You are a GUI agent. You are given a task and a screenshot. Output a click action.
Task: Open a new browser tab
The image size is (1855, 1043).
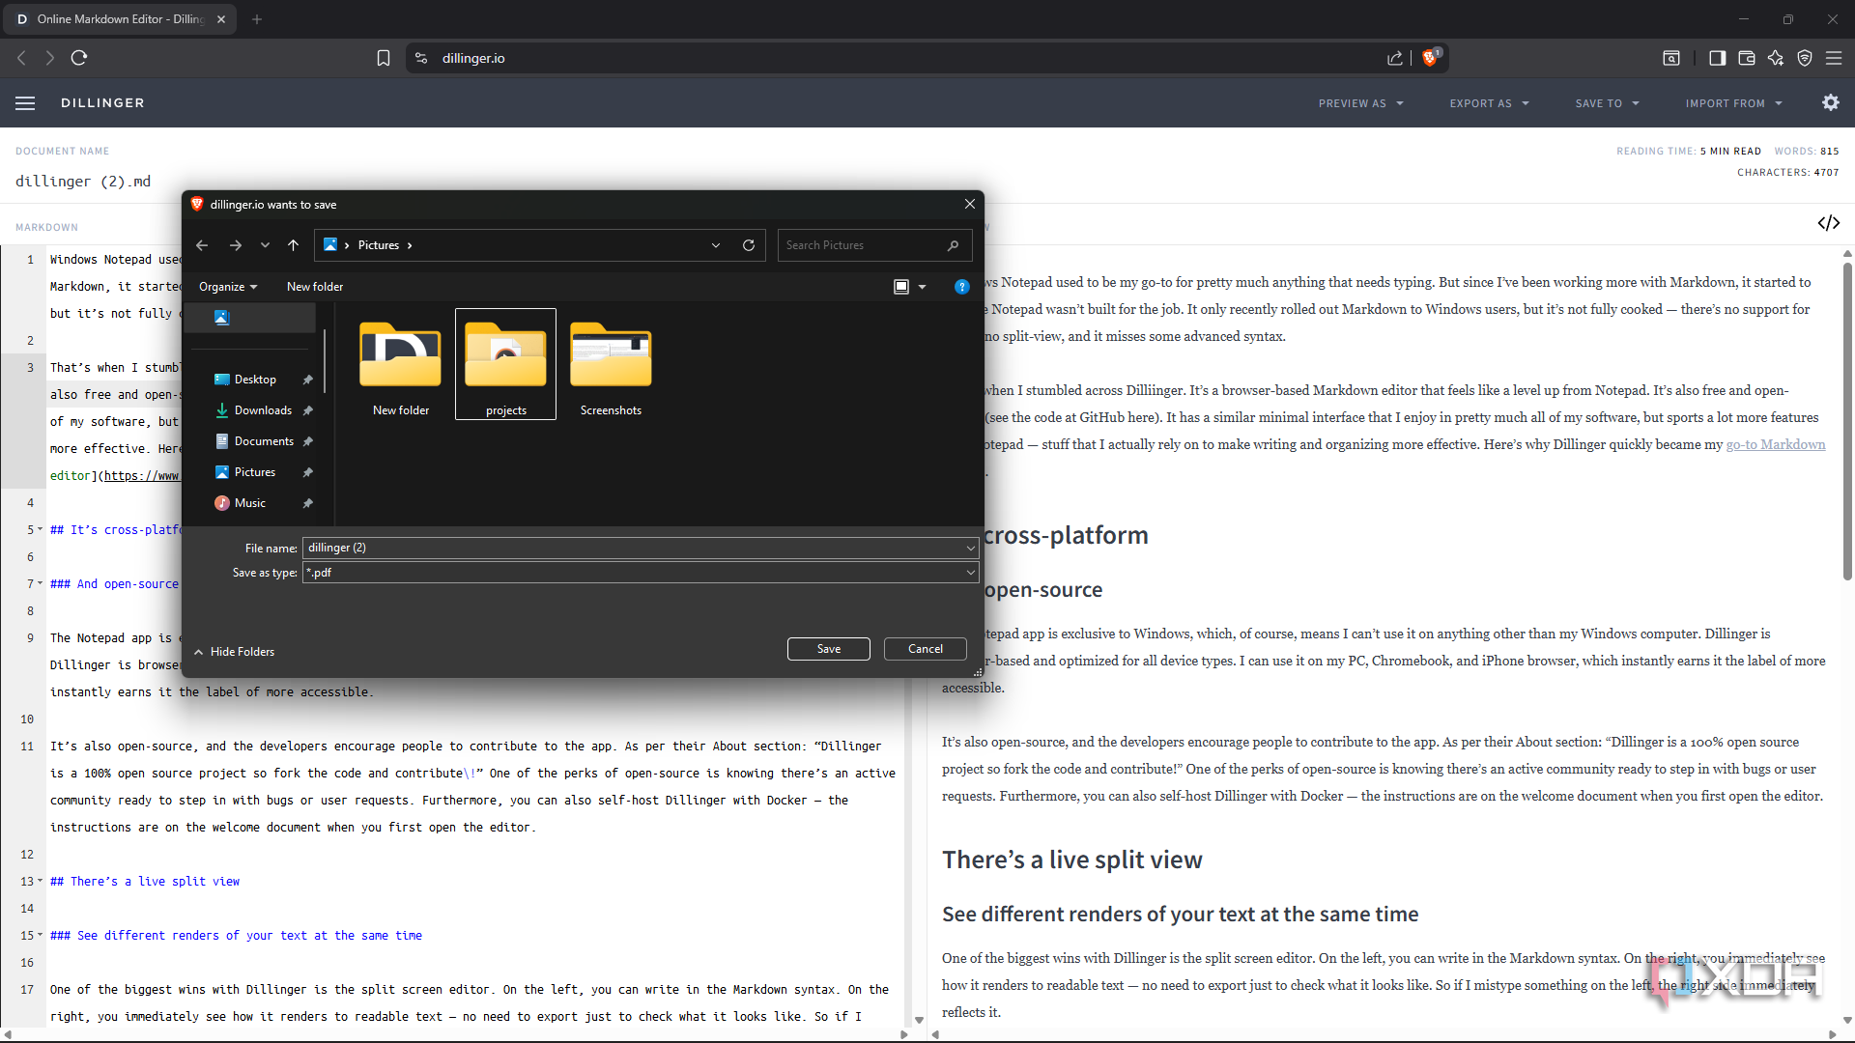pyautogui.click(x=257, y=19)
